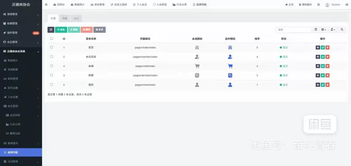Expand 插件管理 in the sidebar
The height and width of the screenshot is (166, 351).
(21, 33)
